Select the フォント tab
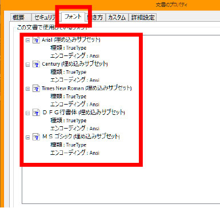The height and width of the screenshot is (208, 220). coord(73,17)
